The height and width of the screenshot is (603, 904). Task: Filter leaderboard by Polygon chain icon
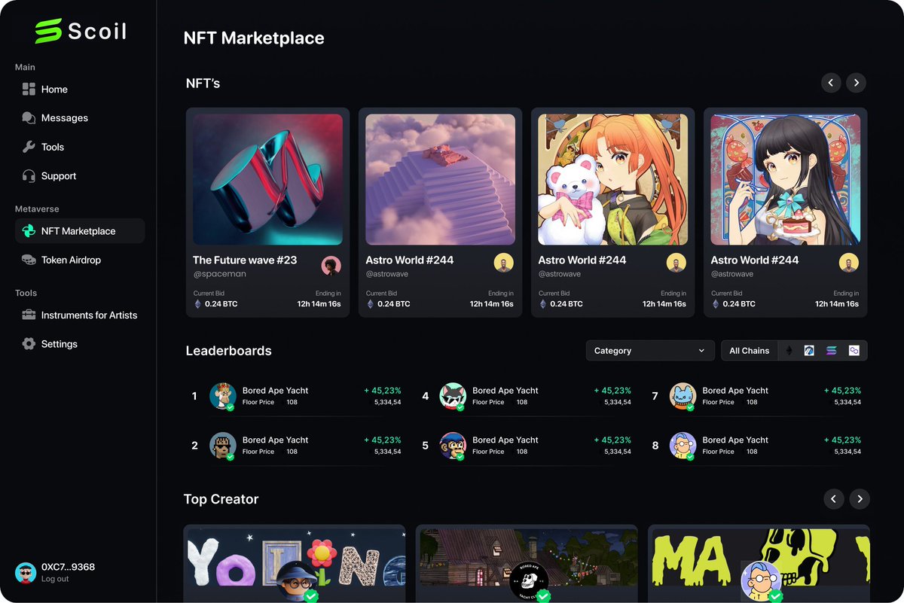tap(854, 351)
